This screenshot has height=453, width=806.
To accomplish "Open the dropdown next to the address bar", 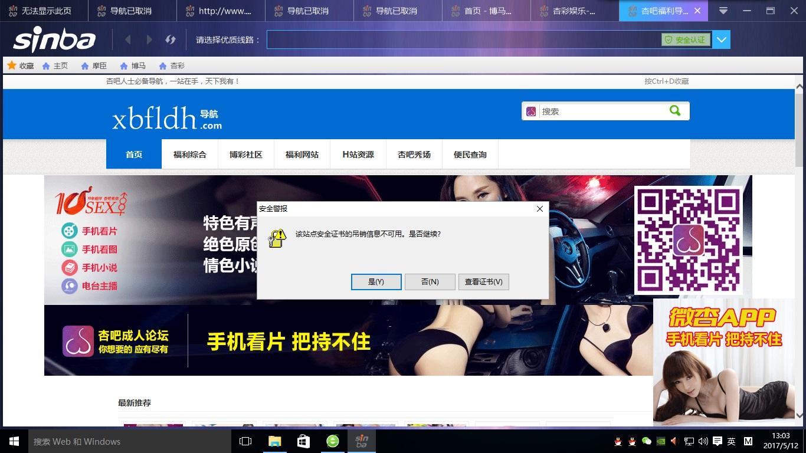I will click(x=721, y=40).
